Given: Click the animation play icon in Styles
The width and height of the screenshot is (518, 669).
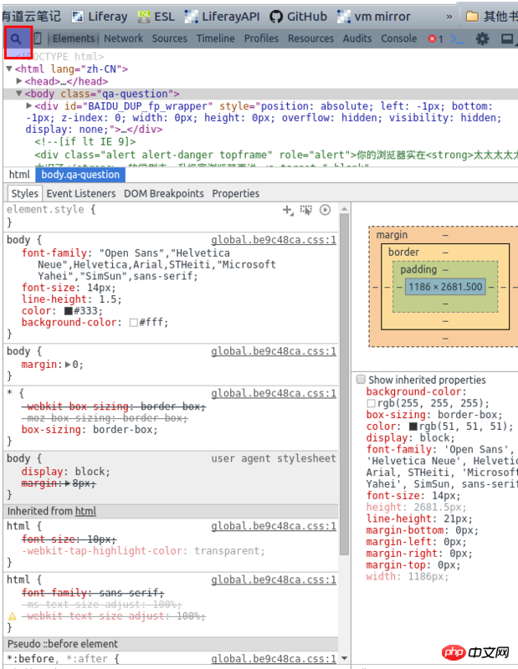Looking at the screenshot, I should pyautogui.click(x=326, y=210).
